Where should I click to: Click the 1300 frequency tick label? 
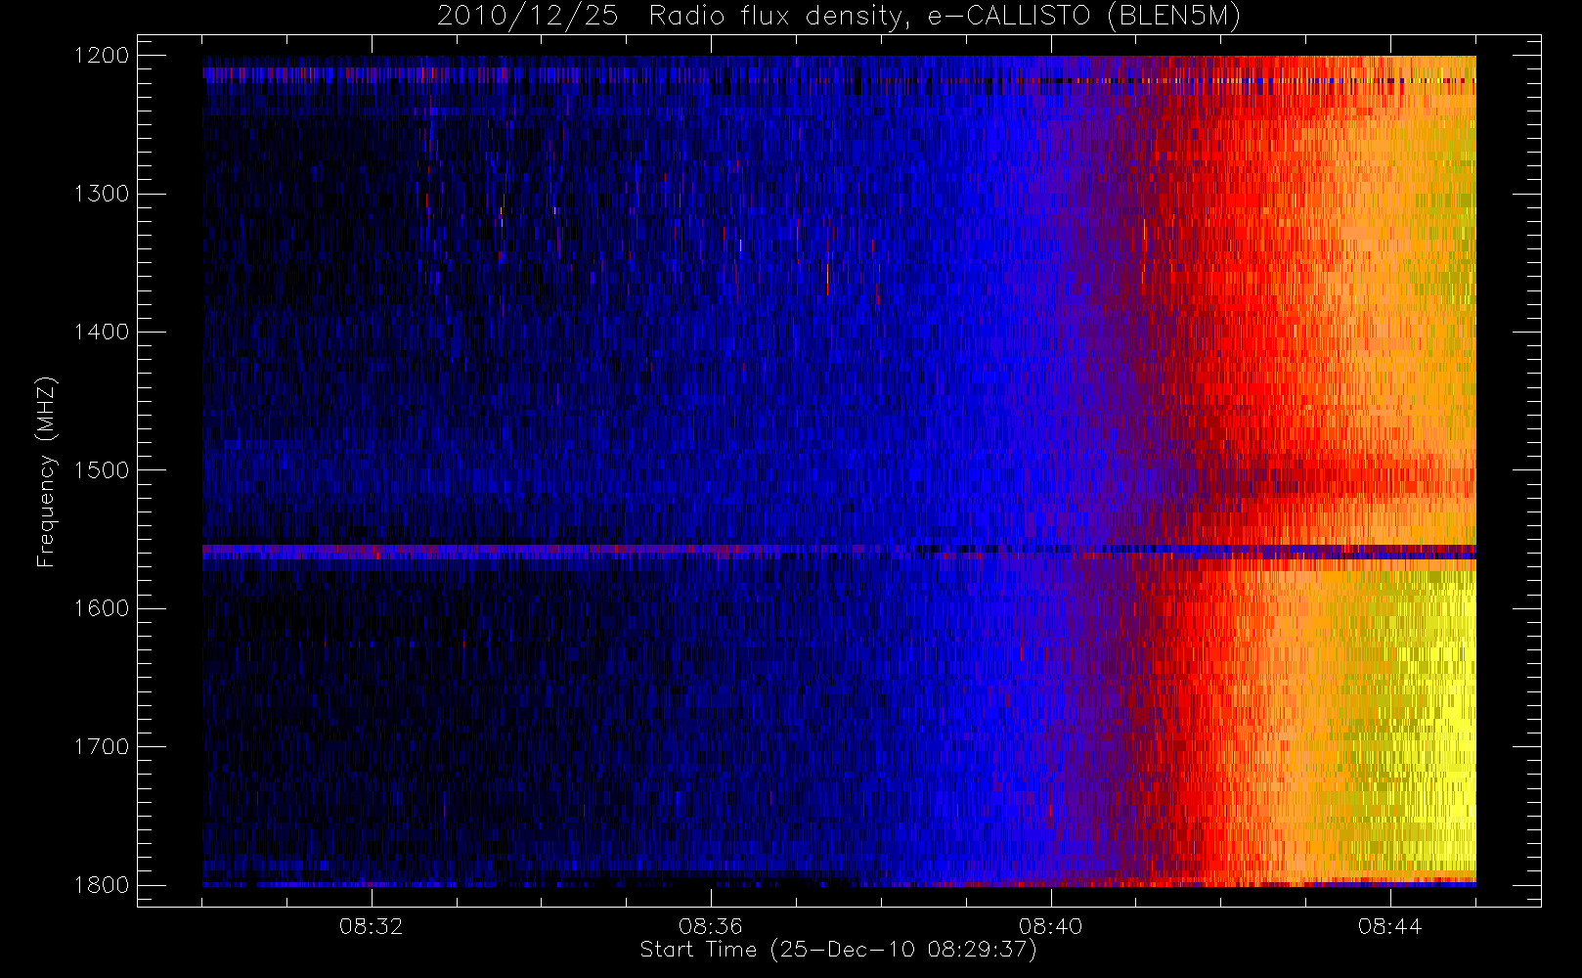click(x=102, y=194)
